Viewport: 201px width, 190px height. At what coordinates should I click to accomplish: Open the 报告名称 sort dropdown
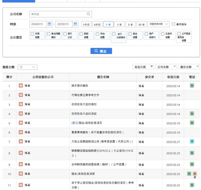(189, 67)
